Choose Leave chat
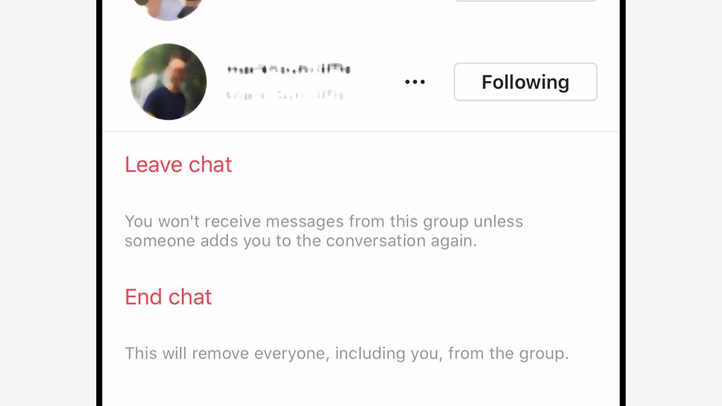This screenshot has width=722, height=406. pyautogui.click(x=178, y=165)
